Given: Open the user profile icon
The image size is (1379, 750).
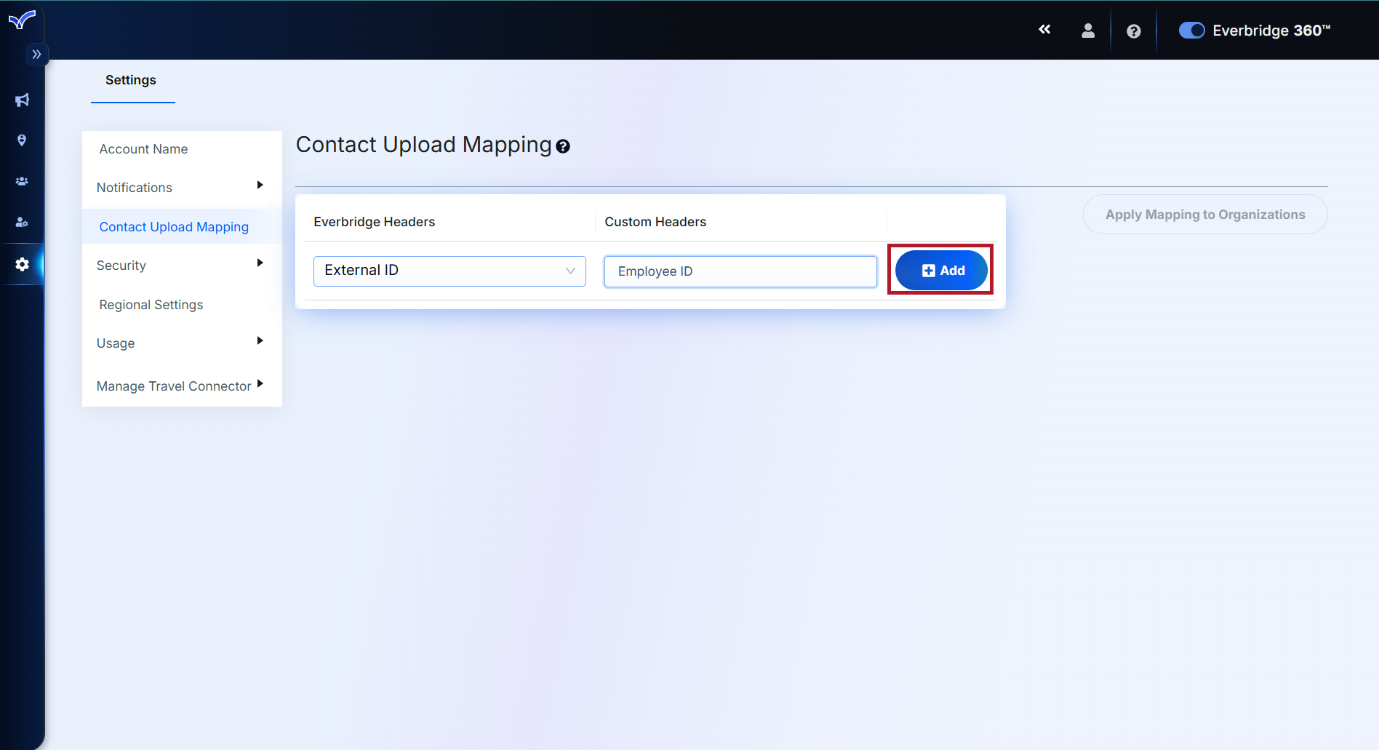Looking at the screenshot, I should [1088, 31].
